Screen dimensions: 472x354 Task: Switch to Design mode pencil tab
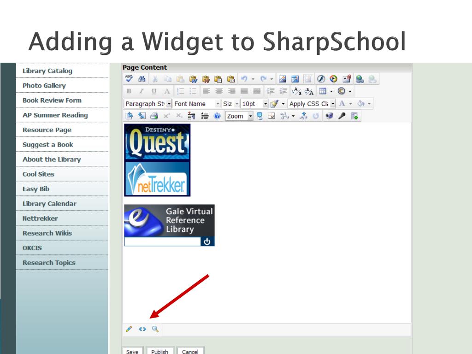tap(129, 329)
